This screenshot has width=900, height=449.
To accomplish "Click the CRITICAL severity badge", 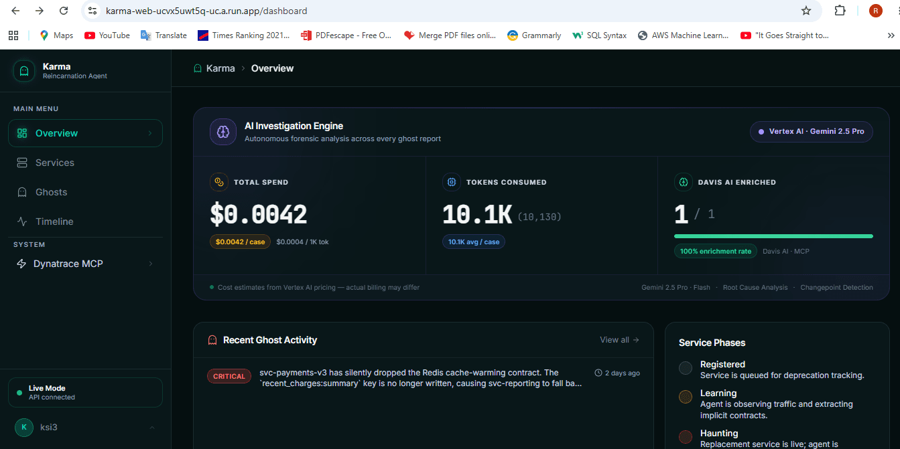I will pos(229,376).
